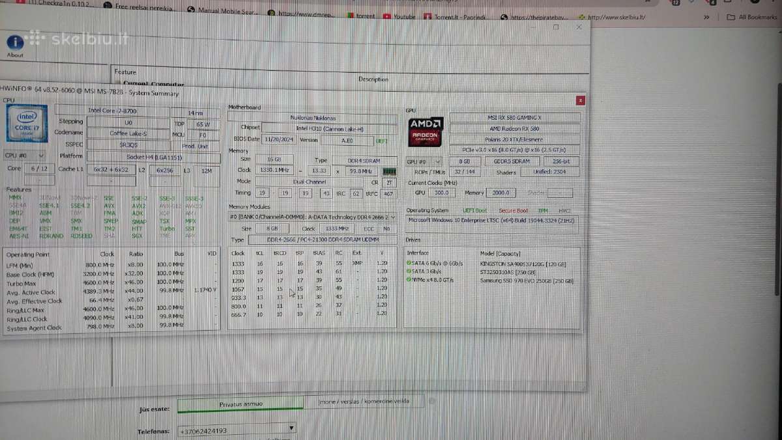The image size is (782, 440).
Task: Click the Intel H310 chipset field
Action: (x=330, y=128)
